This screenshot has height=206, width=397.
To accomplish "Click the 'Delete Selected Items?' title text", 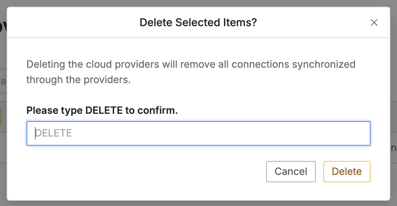I will [x=198, y=23].
